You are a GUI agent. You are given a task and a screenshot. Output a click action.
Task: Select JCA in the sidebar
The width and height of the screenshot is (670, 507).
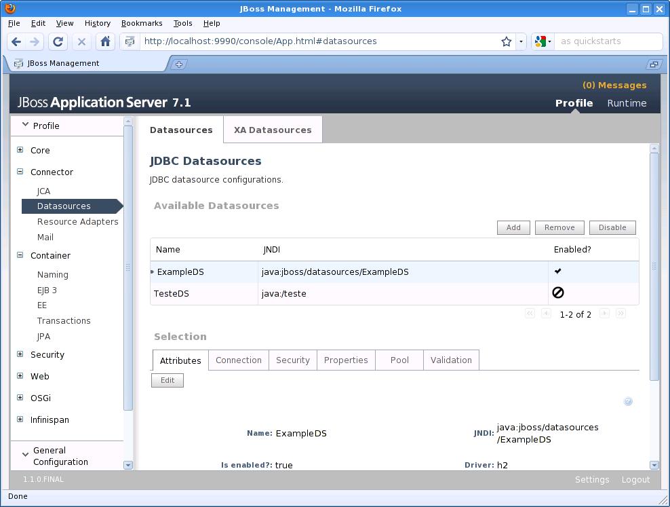tap(43, 191)
